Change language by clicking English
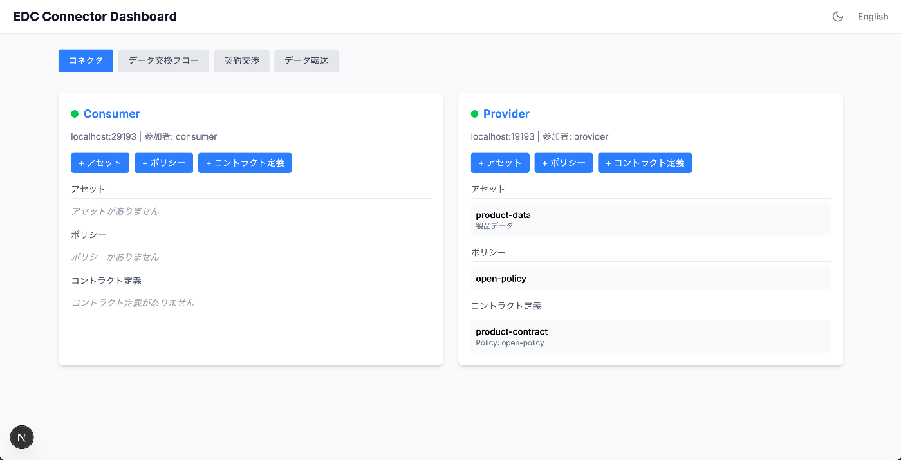 [873, 16]
